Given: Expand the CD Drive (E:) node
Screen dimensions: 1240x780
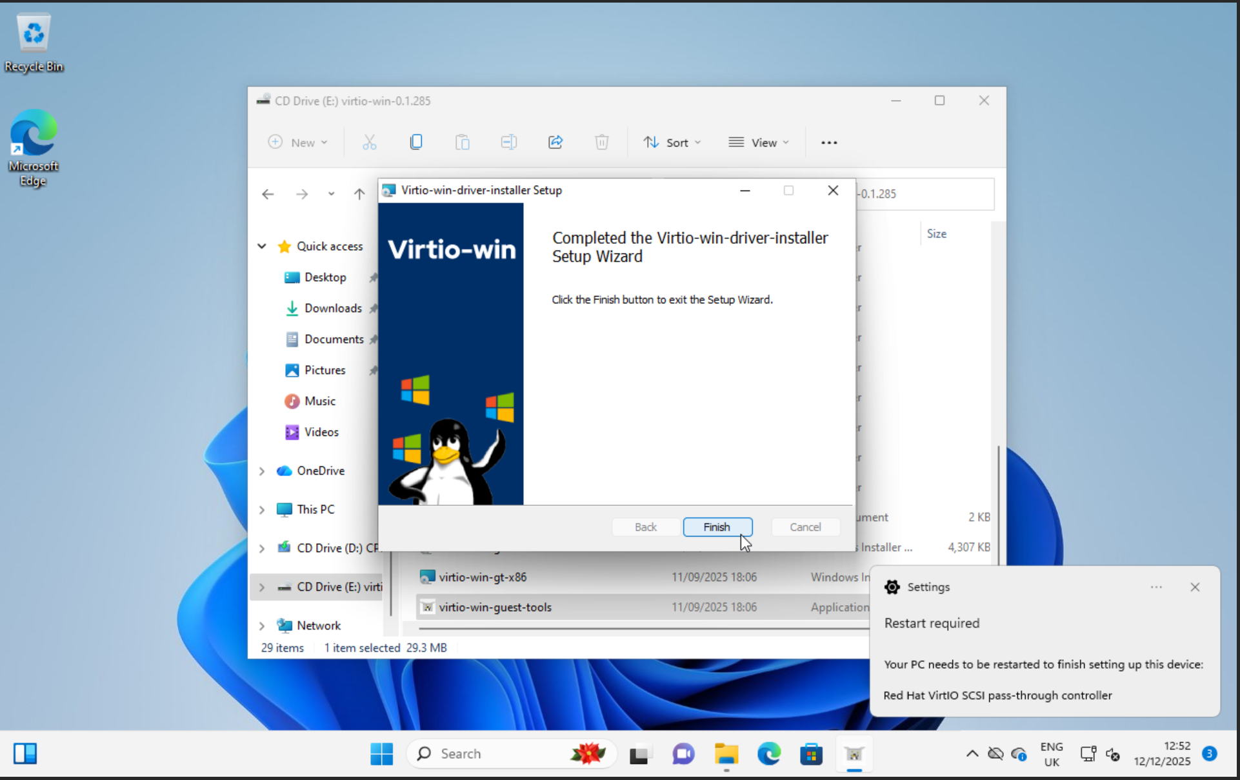Looking at the screenshot, I should (262, 587).
